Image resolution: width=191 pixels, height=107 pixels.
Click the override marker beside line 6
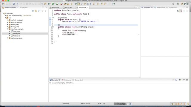(50, 19)
